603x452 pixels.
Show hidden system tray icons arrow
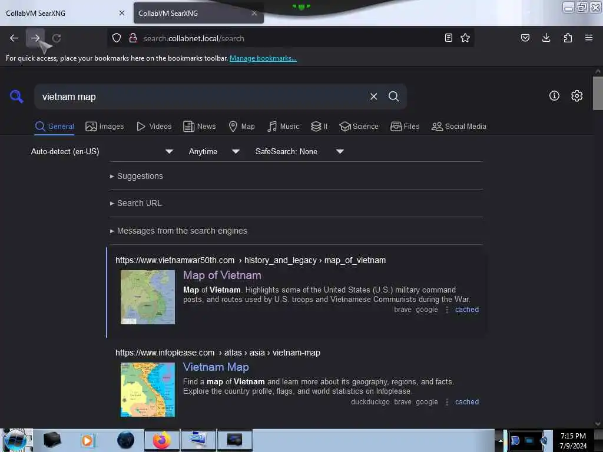tap(501, 440)
